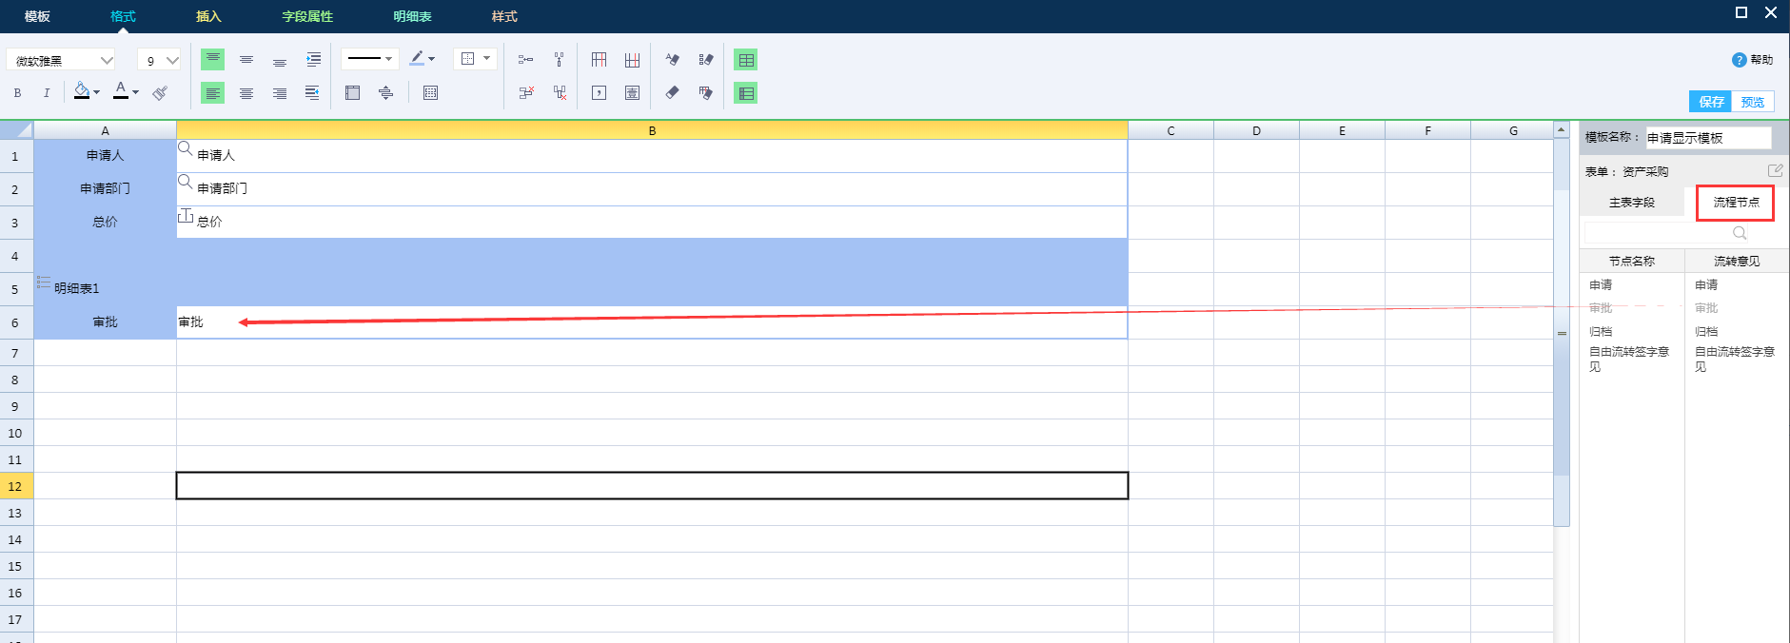The width and height of the screenshot is (1790, 643).
Task: Click the increase indent icon
Action: 313,60
